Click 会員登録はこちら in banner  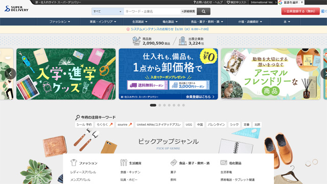click(x=200, y=97)
